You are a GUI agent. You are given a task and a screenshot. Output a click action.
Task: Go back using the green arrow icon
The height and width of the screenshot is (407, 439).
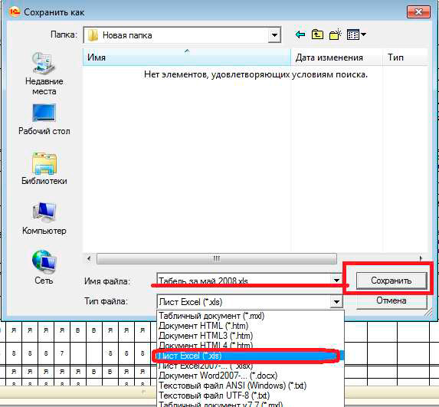(300, 34)
